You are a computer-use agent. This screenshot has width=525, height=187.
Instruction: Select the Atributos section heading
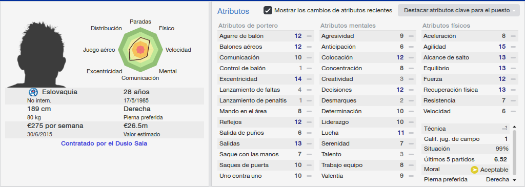233,11
